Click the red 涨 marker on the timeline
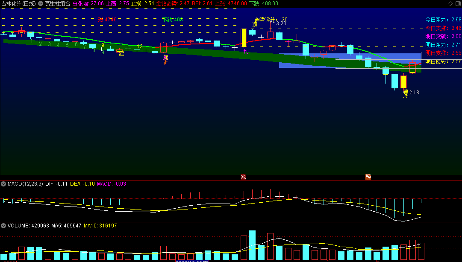 click(x=243, y=177)
